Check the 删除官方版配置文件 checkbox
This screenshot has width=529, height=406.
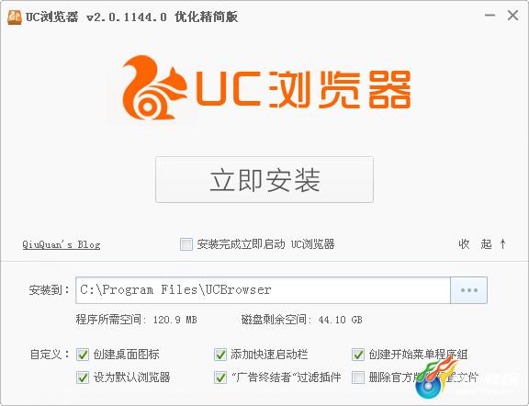coord(358,378)
